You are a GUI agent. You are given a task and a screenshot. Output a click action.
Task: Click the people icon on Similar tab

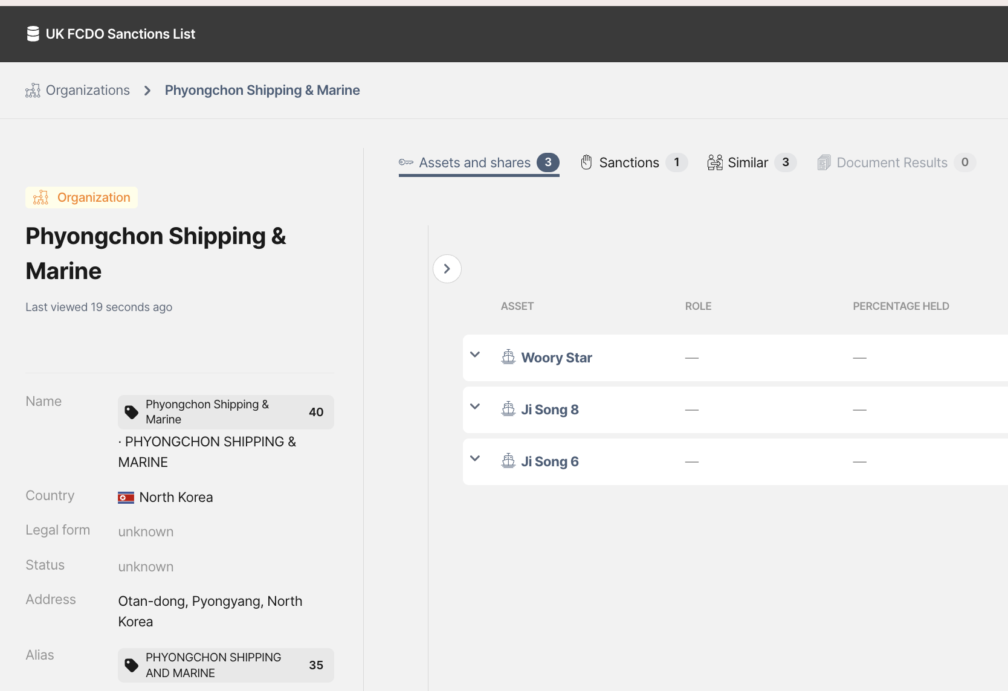click(x=715, y=162)
